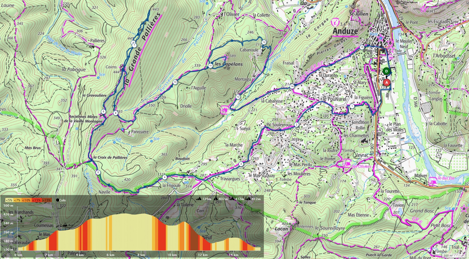Image resolution: width=469 pixels, height=259 pixels.
Task: Select waypoint 14 on the GR 6 trail
Action: point(292,87)
